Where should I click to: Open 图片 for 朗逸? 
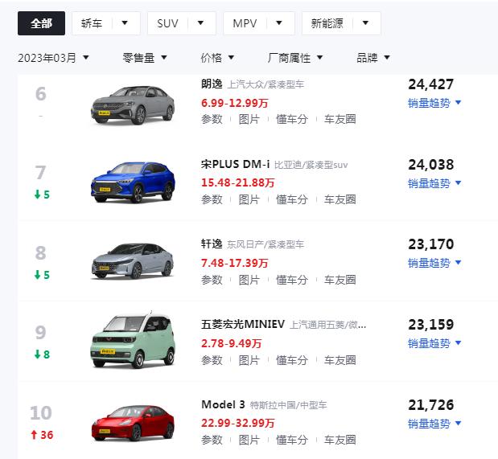249,119
